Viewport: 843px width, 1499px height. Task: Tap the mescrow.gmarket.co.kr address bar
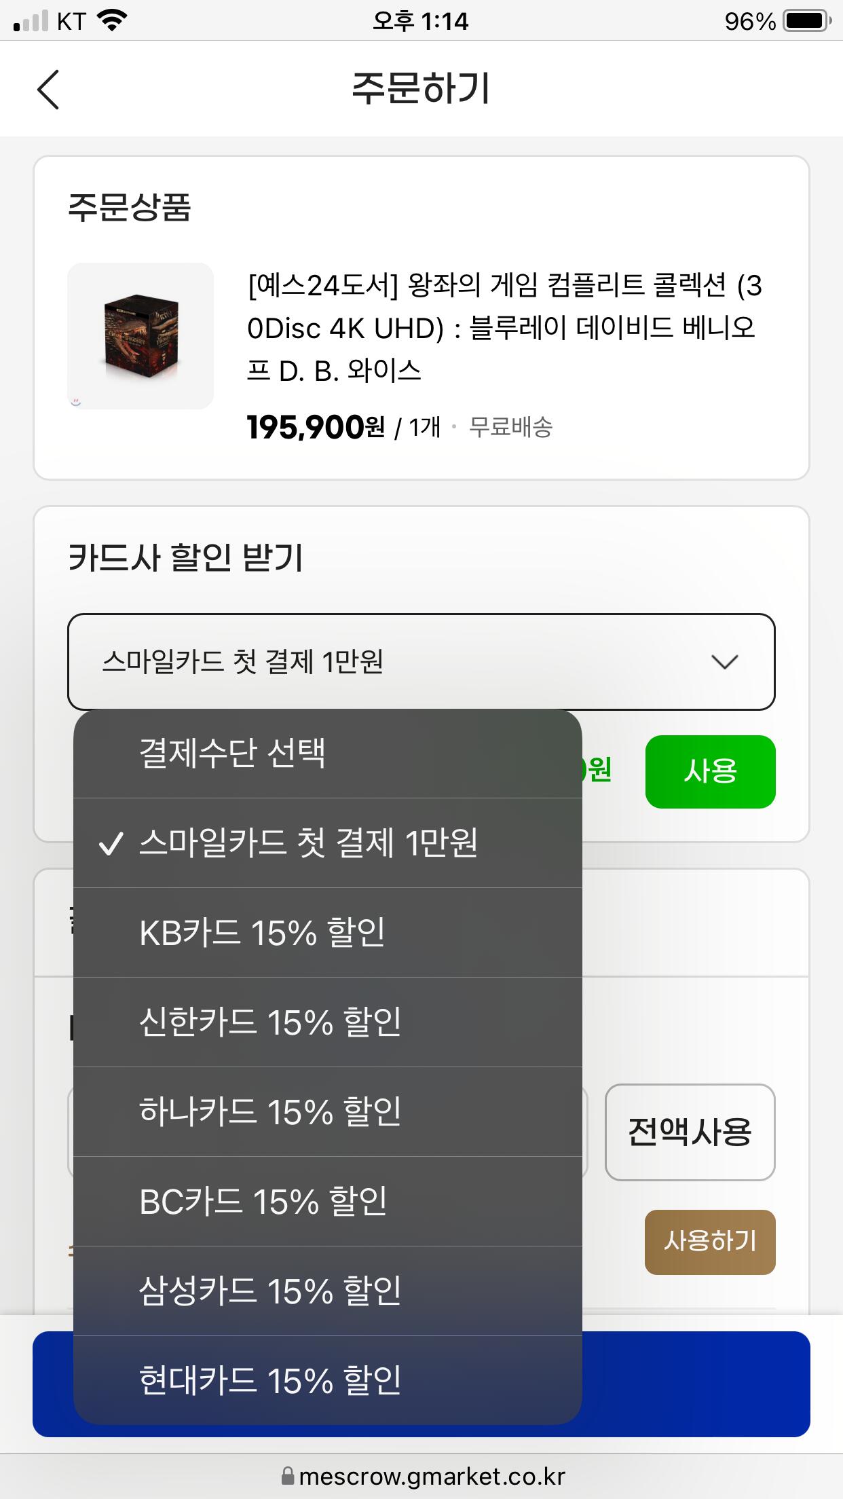coord(432,1477)
